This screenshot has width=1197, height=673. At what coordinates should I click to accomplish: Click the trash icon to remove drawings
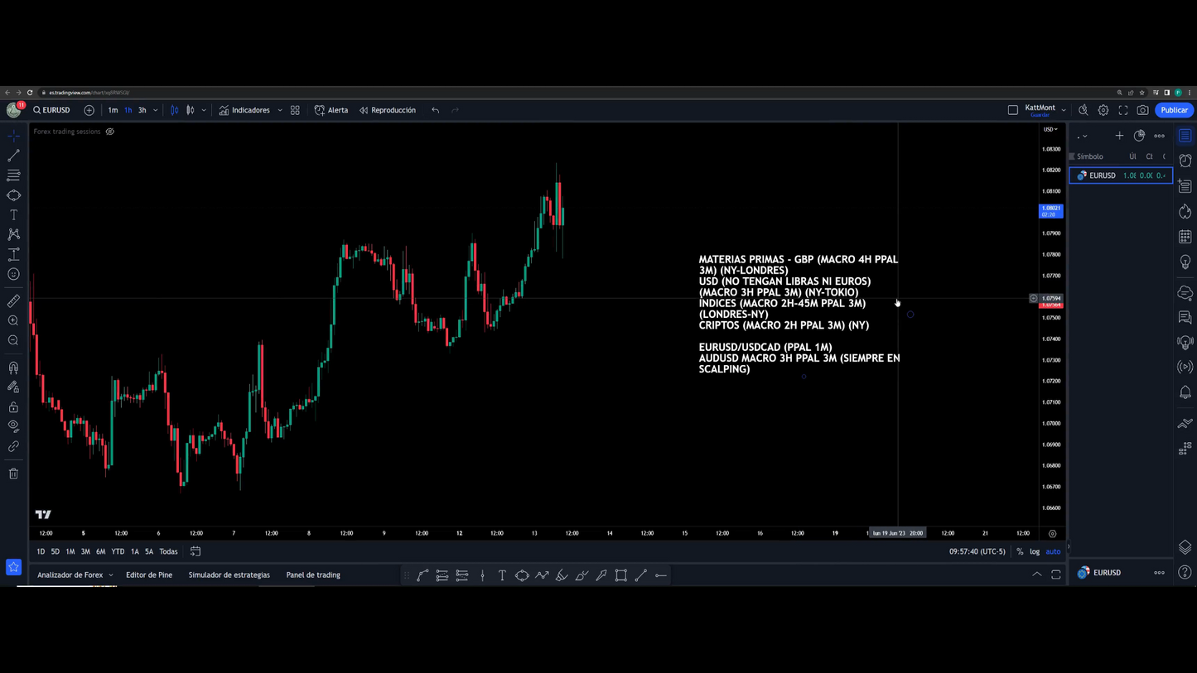[13, 474]
